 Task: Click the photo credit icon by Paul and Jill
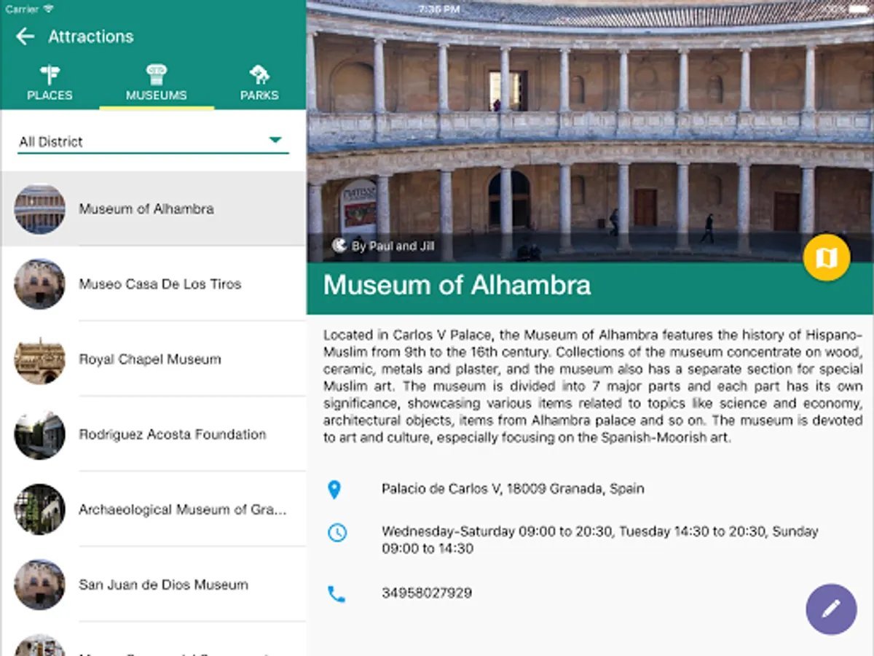339,246
